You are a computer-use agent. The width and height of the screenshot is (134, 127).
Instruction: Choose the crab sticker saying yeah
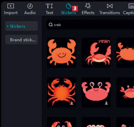point(96,53)
